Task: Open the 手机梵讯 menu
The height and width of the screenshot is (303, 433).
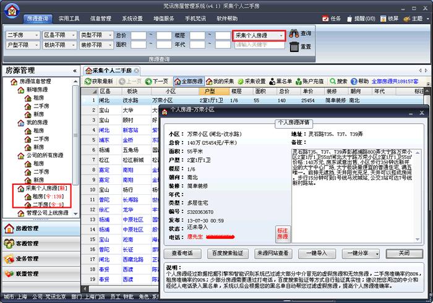Action: [195, 19]
